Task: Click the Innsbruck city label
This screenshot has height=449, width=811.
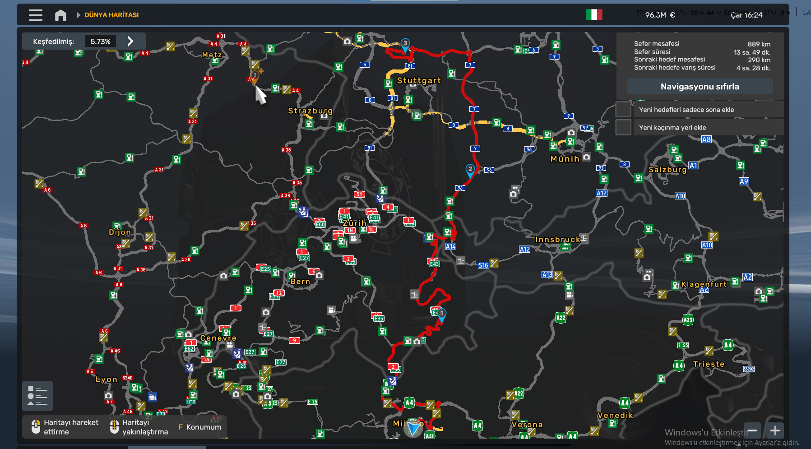Action: 557,240
